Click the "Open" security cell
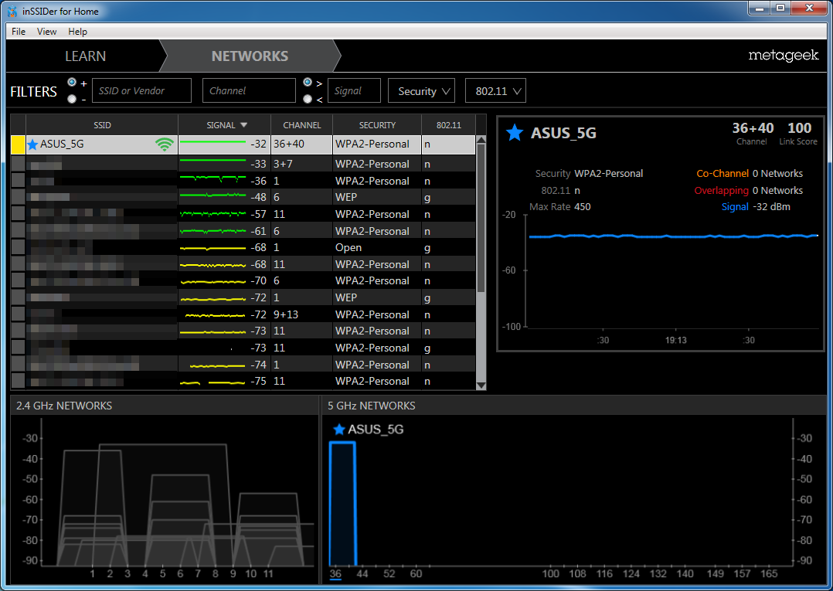 tap(348, 248)
